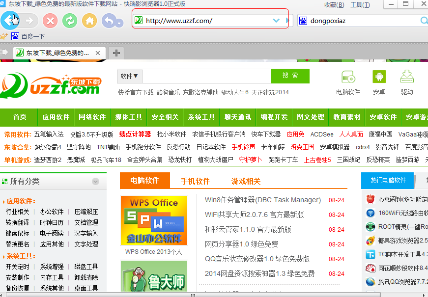Screen dimensions: 428x297
Task: Go back with the blue back arrow
Action: pyautogui.click(x=10, y=21)
